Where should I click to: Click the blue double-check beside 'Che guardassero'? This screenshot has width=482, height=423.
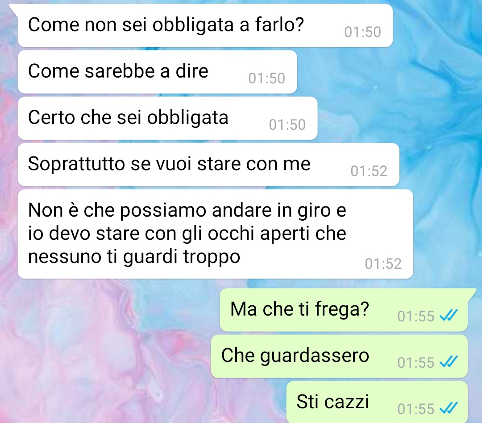[x=449, y=362]
